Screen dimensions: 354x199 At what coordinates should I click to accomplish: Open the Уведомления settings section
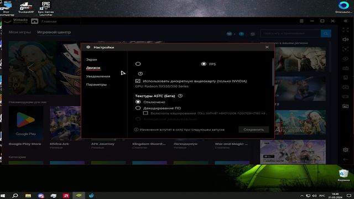click(x=98, y=76)
